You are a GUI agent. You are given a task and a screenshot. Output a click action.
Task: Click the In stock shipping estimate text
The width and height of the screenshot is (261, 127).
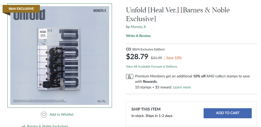click(x=152, y=116)
